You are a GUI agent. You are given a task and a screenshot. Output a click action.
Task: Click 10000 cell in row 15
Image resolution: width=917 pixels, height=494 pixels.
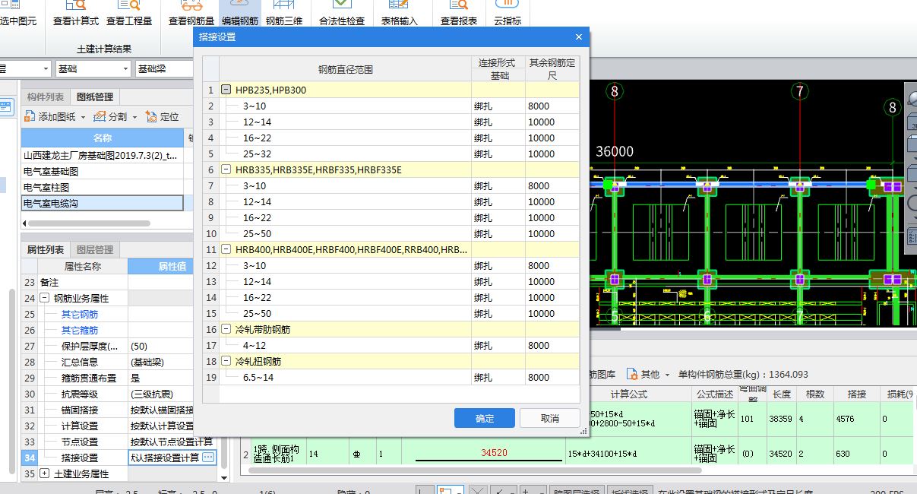click(x=552, y=313)
